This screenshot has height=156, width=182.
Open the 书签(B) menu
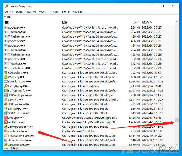pyautogui.click(x=54, y=12)
